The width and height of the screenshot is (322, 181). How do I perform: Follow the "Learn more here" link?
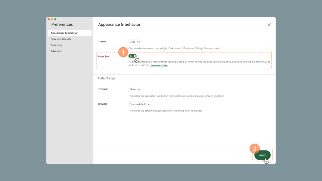click(158, 65)
